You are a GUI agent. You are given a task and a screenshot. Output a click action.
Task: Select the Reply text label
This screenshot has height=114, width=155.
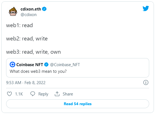(43, 94)
